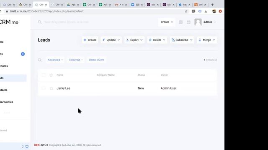Click the plus Create button in Leads
Viewport: 268px width, 150px height.
click(90, 40)
